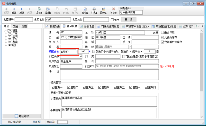Screen dimensions: 206x126
Task: Click scrollbar down arrow in form
Action: coord(202,117)
